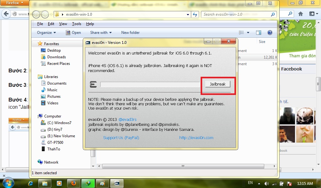Open the (D:) tiny7 drive
The height and width of the screenshot is (188, 321).
tap(55, 129)
